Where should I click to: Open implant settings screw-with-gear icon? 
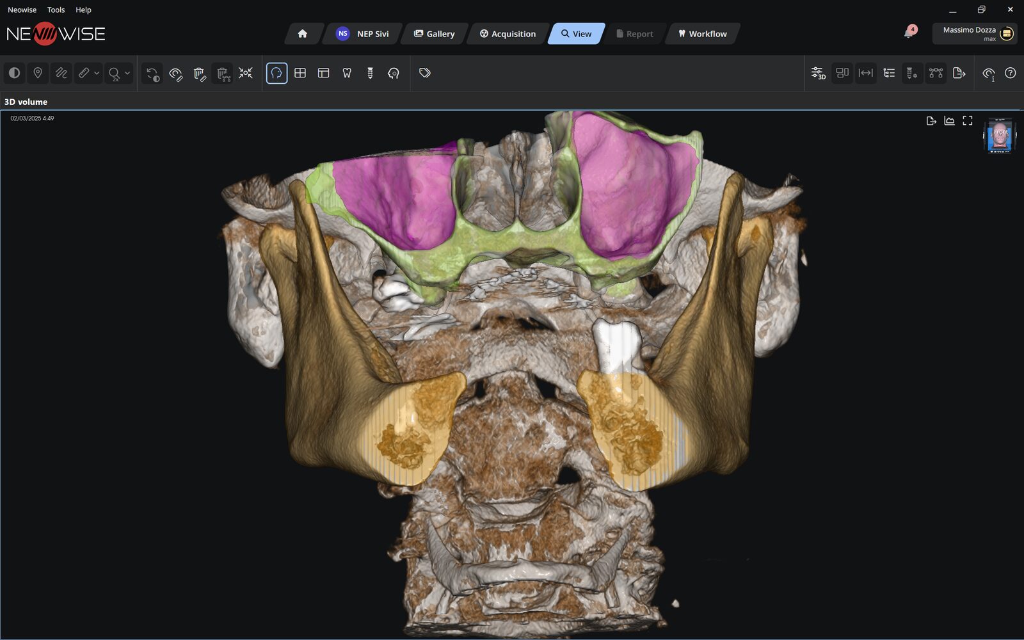tap(912, 73)
